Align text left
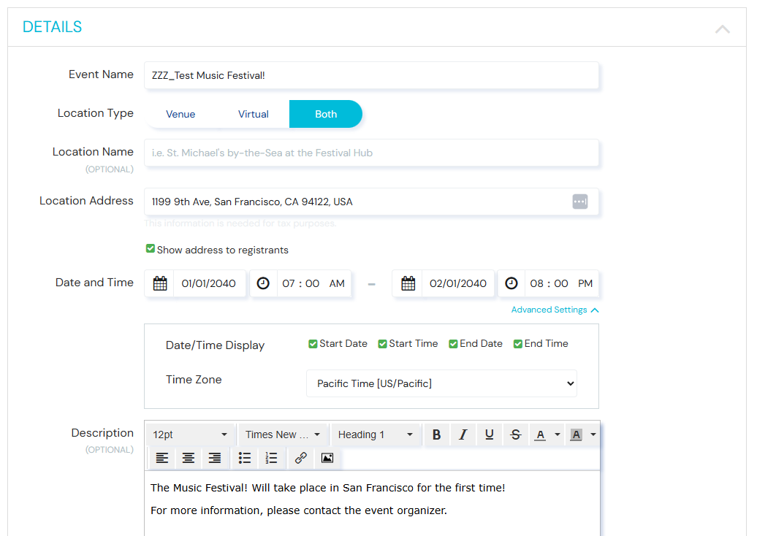Viewport: 757px width, 536px height. click(162, 458)
